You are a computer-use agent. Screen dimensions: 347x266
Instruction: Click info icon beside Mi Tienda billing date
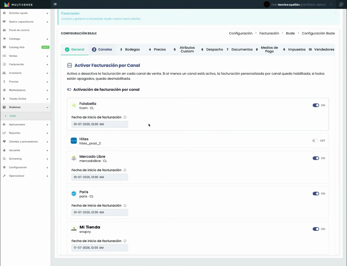(x=125, y=241)
